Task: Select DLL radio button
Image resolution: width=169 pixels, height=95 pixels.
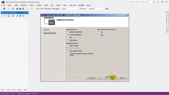Action: (68, 37)
